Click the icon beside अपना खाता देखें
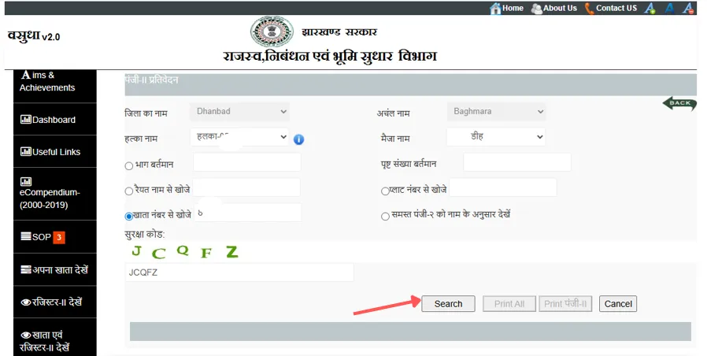The width and height of the screenshot is (707, 356). pyautogui.click(x=26, y=270)
